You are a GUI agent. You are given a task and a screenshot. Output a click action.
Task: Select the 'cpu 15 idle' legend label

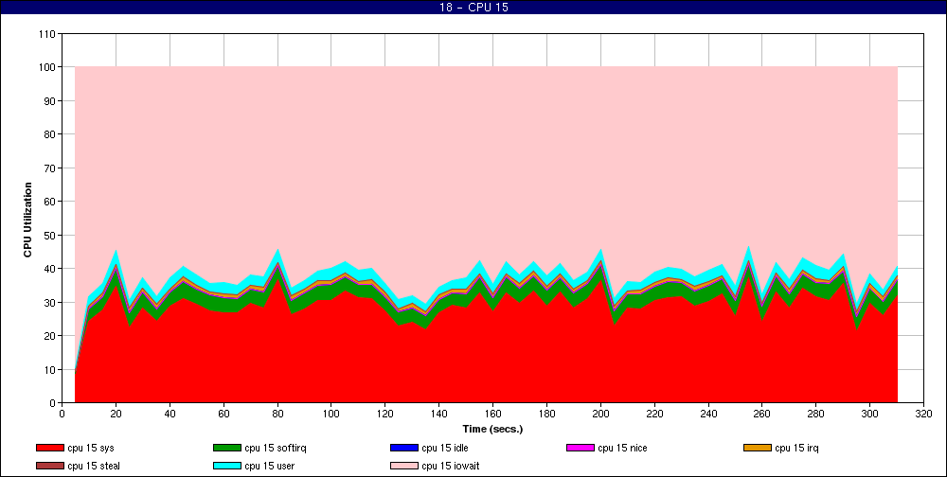(x=444, y=448)
